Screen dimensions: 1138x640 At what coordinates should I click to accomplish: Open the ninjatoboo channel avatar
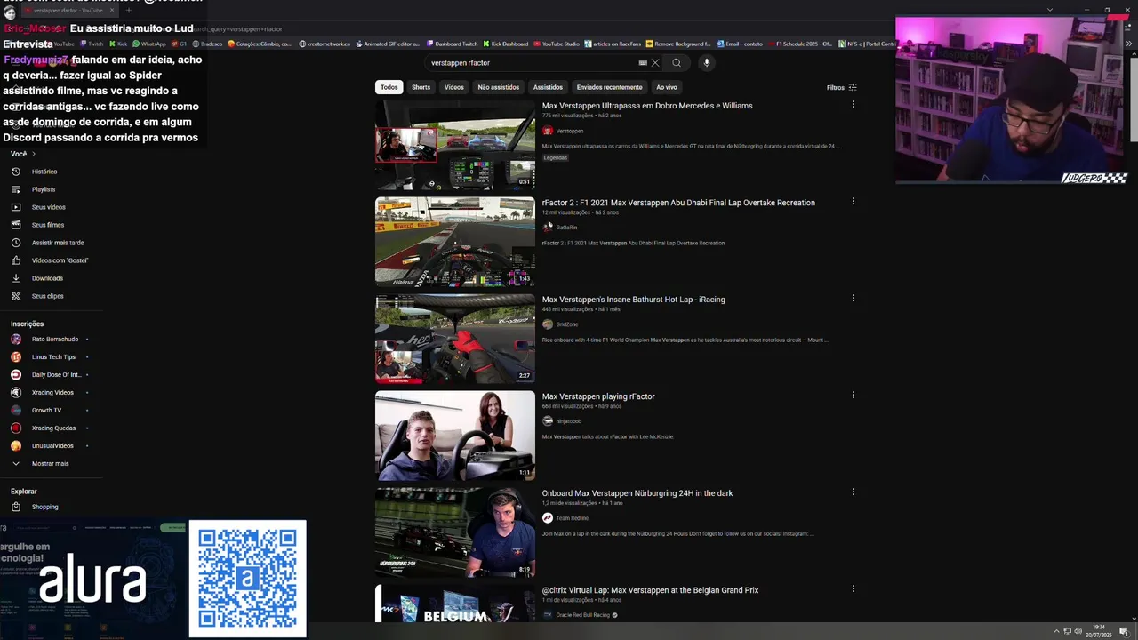tap(548, 421)
